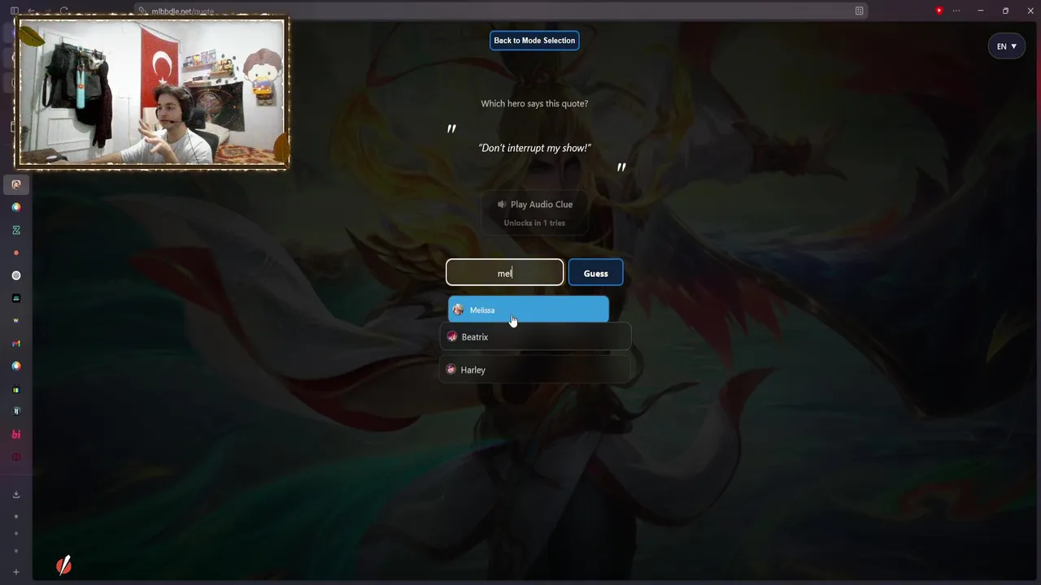Click the Back to Mode Selection button
Image resolution: width=1041 pixels, height=585 pixels.
click(534, 41)
